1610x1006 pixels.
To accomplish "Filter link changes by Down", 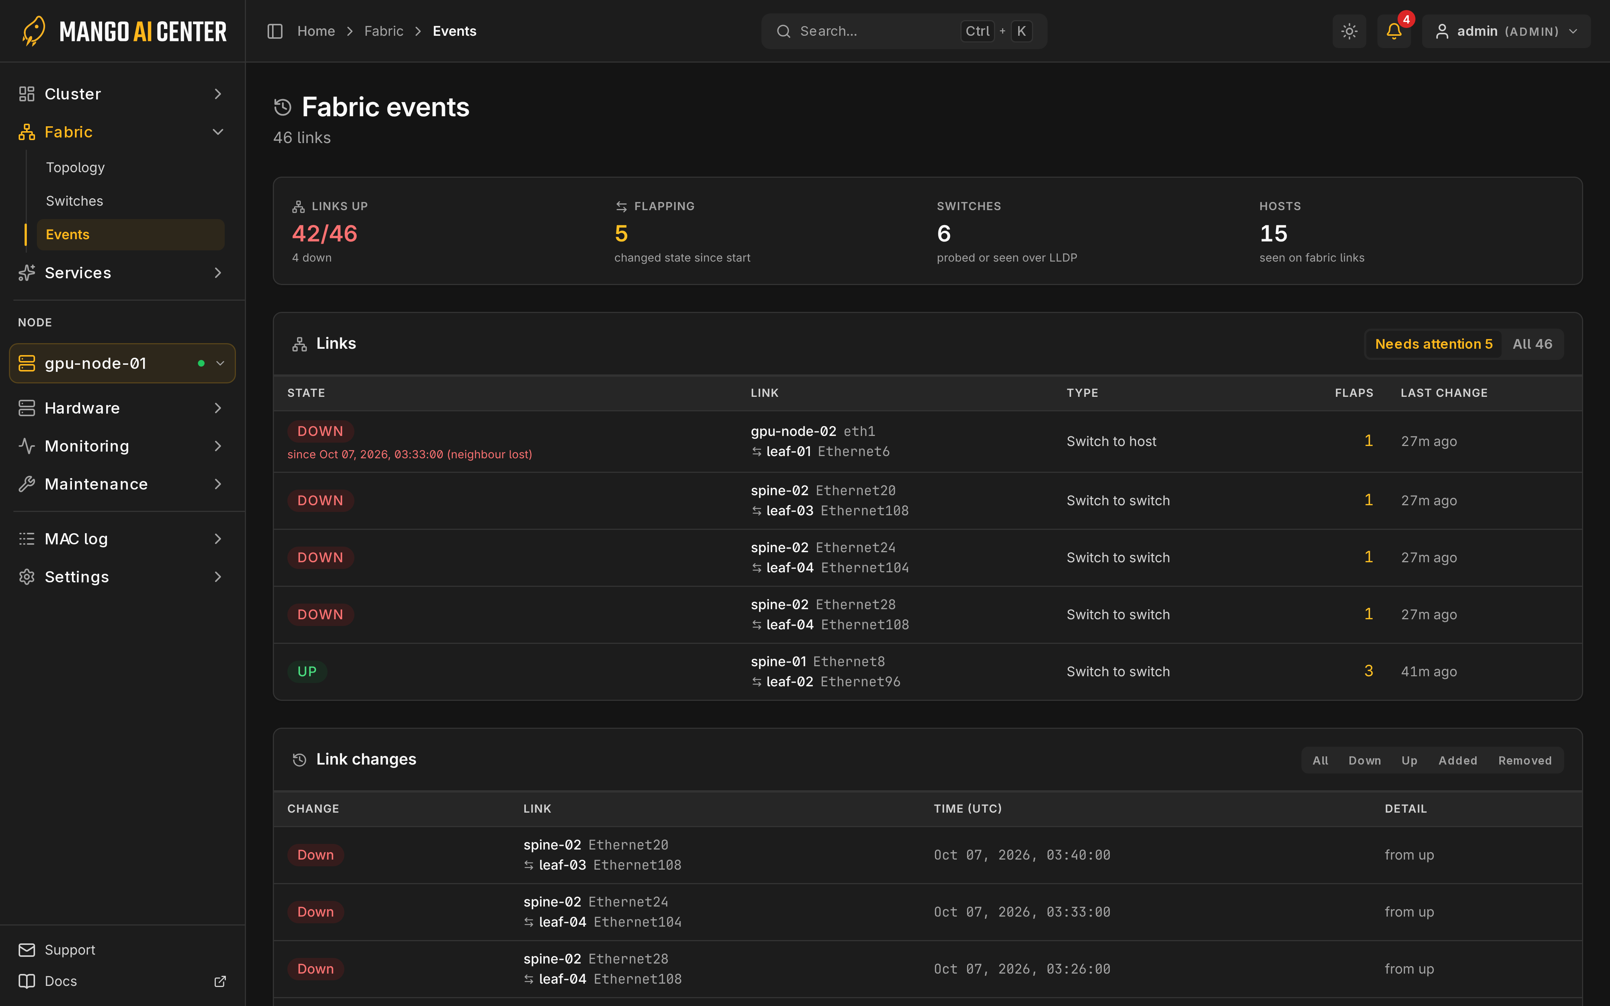I will [x=1364, y=760].
